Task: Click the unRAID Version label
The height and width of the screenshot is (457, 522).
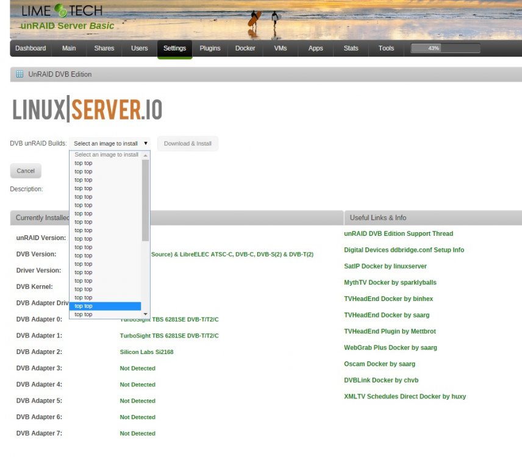Action: click(41, 238)
